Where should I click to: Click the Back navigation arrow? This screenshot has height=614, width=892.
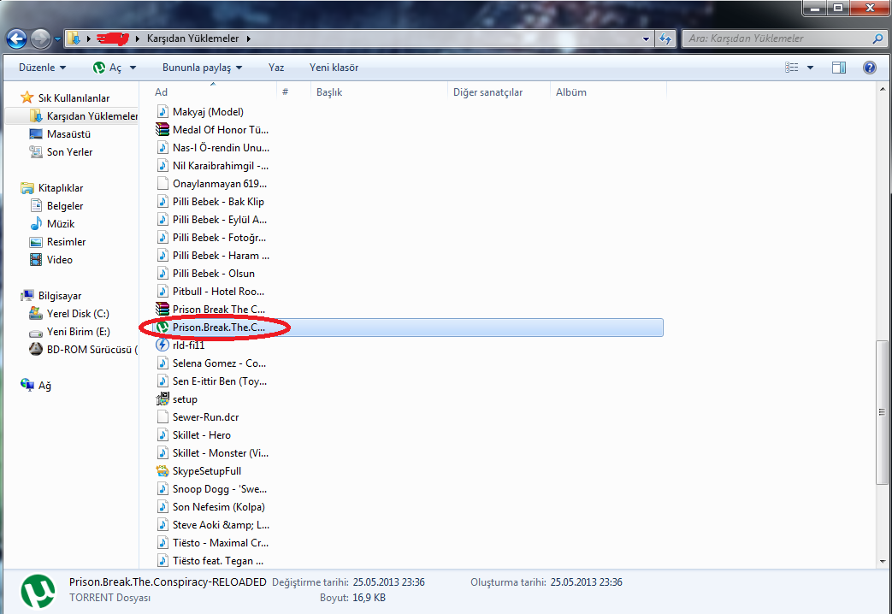[16, 38]
